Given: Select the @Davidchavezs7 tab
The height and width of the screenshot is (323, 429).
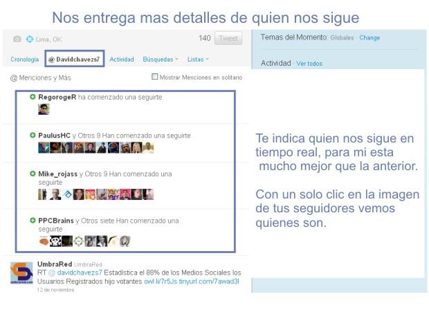Looking at the screenshot, I should (x=75, y=59).
